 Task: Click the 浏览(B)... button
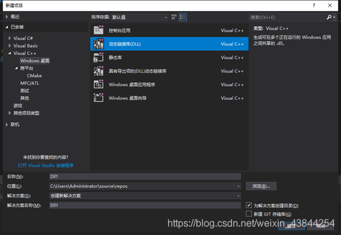pyautogui.click(x=261, y=186)
